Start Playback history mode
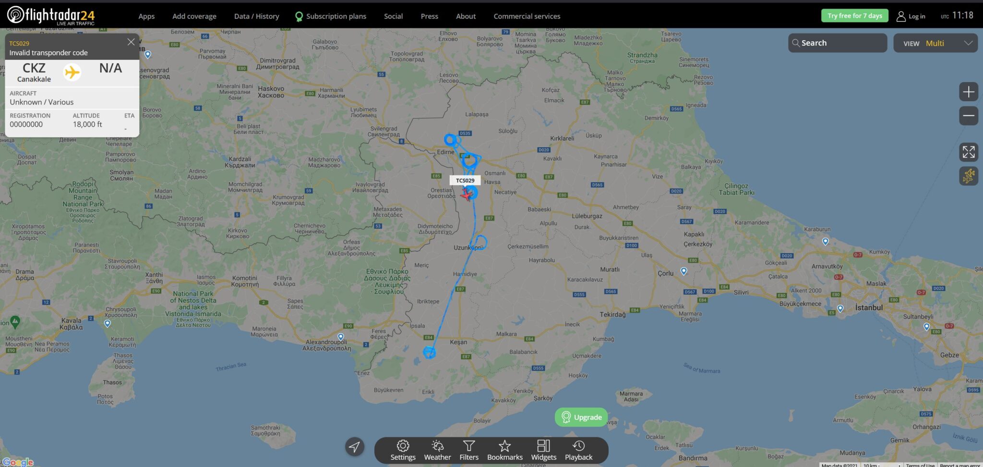The image size is (983, 467). [x=578, y=450]
